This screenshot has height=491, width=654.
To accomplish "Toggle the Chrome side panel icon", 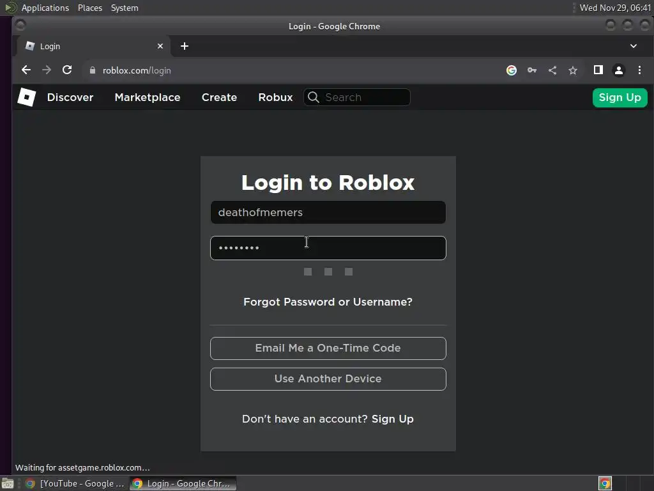I will [598, 70].
